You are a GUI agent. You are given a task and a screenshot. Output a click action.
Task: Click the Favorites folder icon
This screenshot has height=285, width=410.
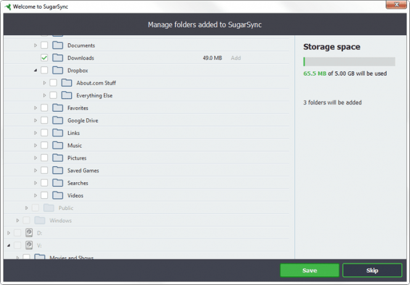coord(57,108)
